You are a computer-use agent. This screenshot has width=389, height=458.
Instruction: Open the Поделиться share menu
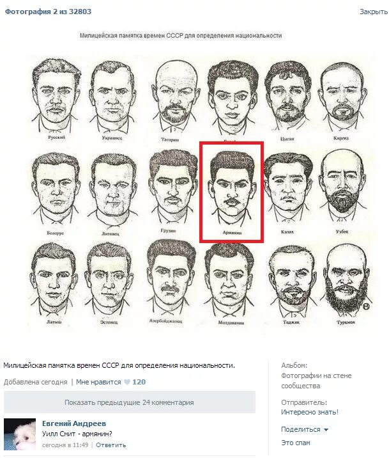[301, 429]
